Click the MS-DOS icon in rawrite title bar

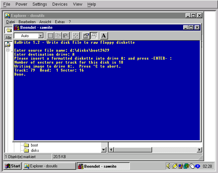(17, 28)
